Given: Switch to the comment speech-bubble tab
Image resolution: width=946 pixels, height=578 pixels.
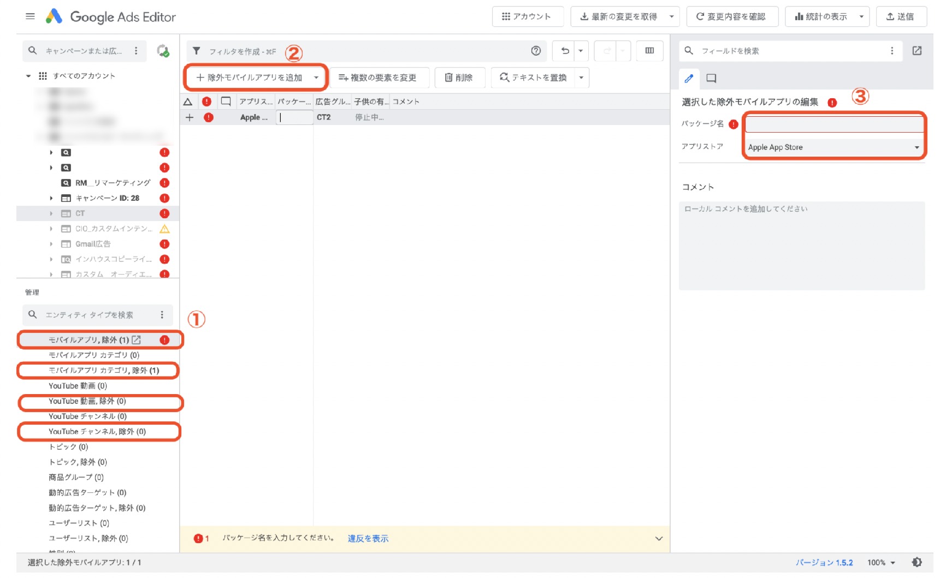Looking at the screenshot, I should coord(711,78).
